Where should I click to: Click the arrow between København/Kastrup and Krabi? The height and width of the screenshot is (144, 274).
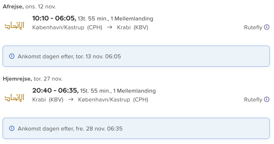click(109, 27)
